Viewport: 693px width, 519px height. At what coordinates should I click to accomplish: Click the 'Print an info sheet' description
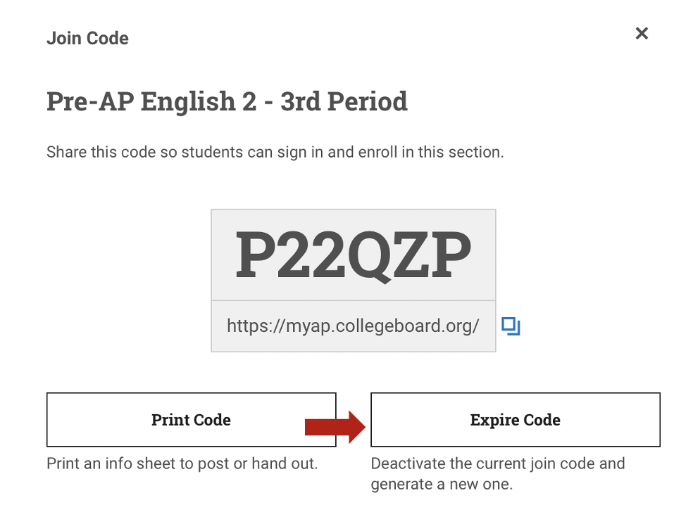(182, 464)
